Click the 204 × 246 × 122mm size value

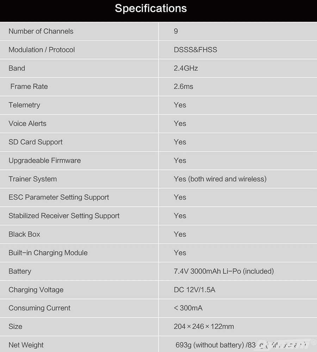coord(204,326)
